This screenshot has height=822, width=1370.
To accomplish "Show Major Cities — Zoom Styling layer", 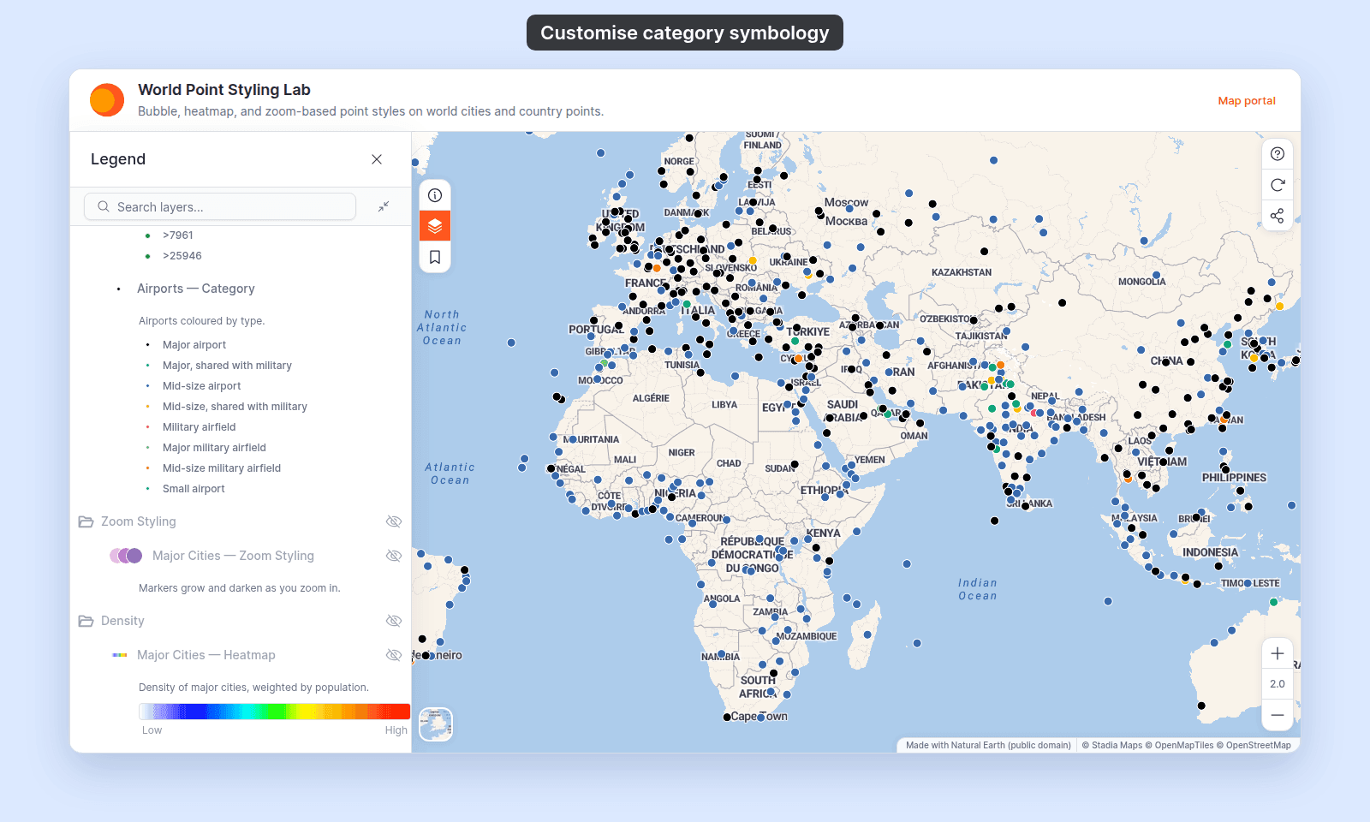I will tap(394, 556).
